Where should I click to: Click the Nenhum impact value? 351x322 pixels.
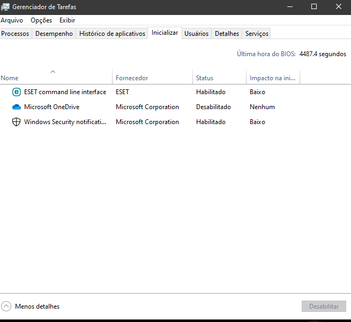pos(262,107)
